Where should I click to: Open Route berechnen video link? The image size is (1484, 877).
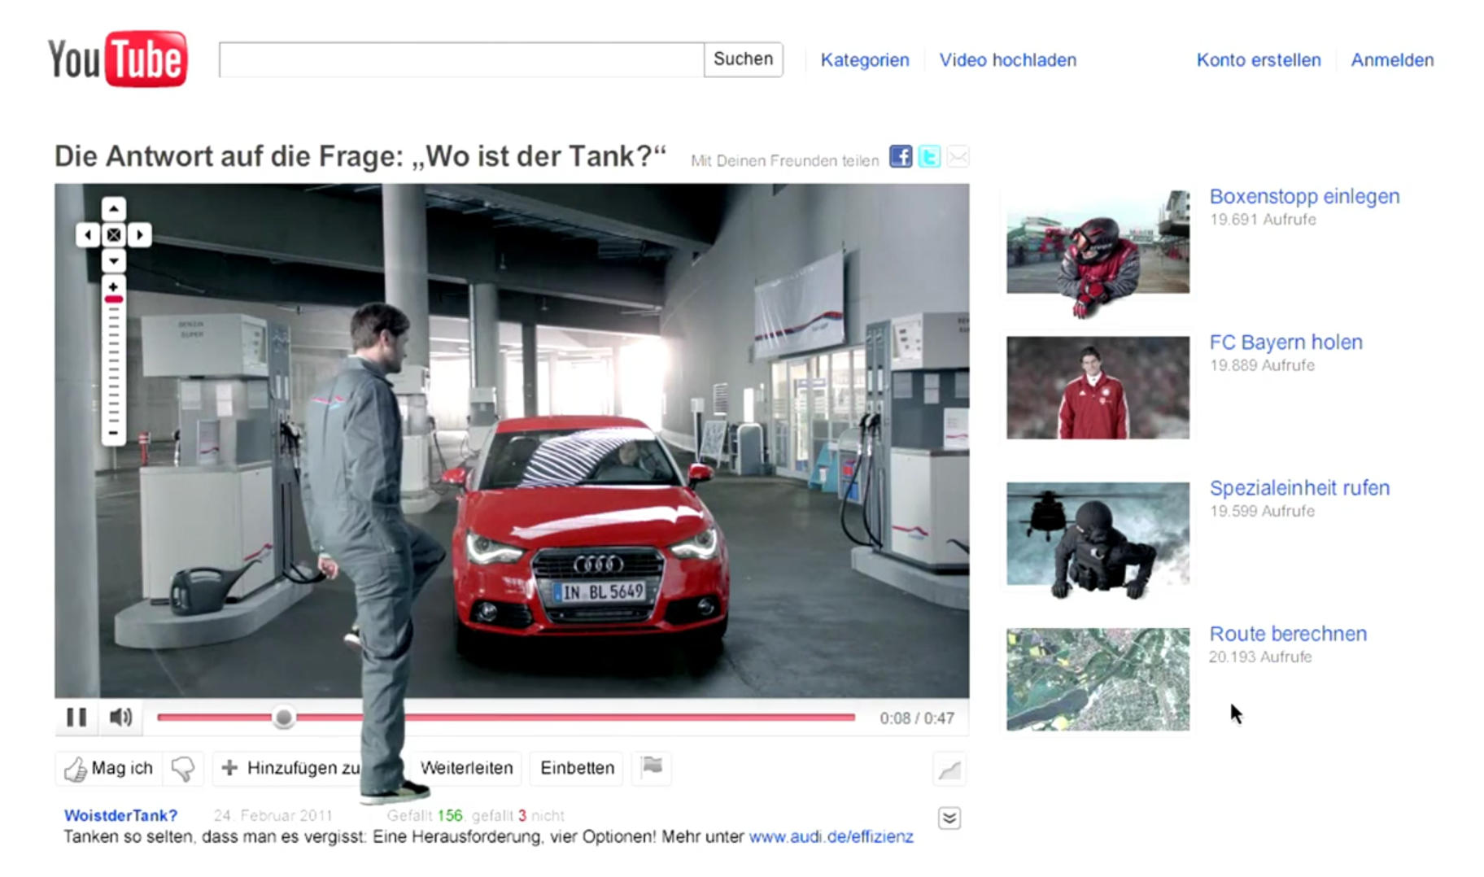[x=1288, y=634]
